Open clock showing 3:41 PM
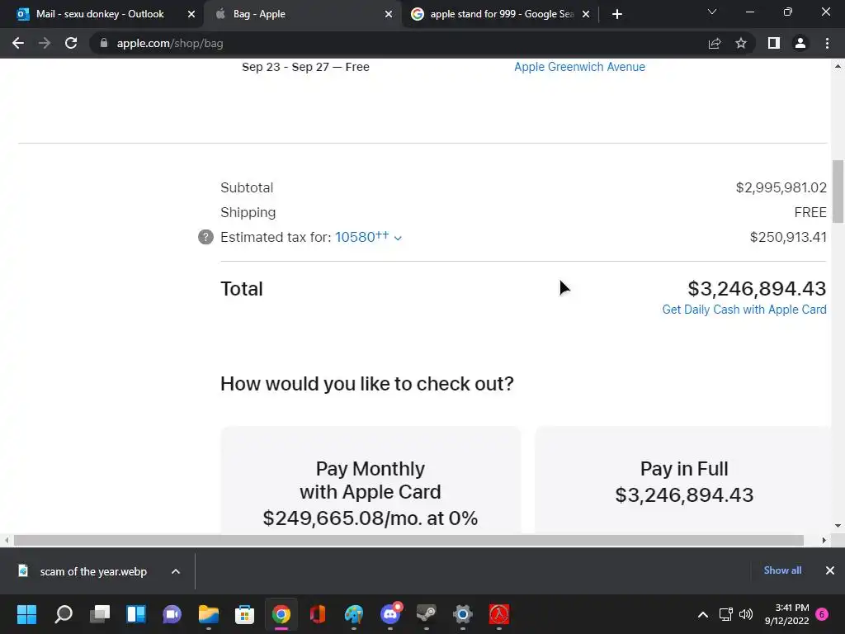This screenshot has height=634, width=845. [x=786, y=614]
